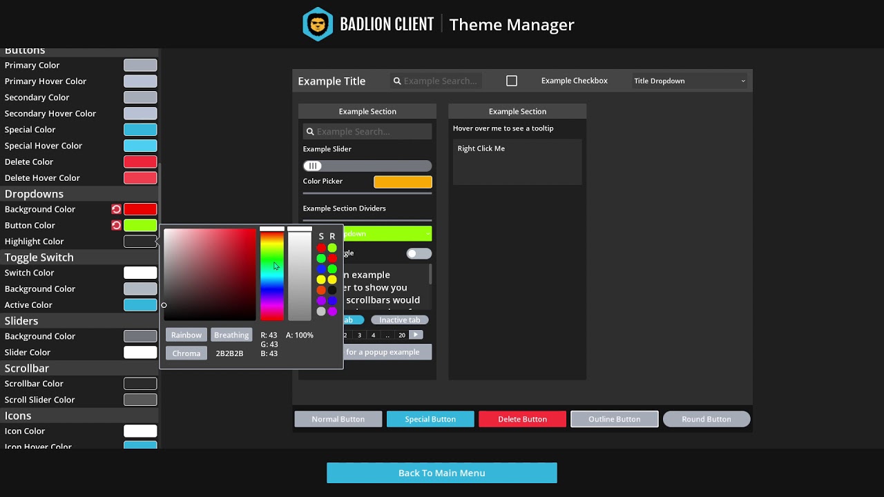Pick the red swatch in the S column

[x=321, y=248]
